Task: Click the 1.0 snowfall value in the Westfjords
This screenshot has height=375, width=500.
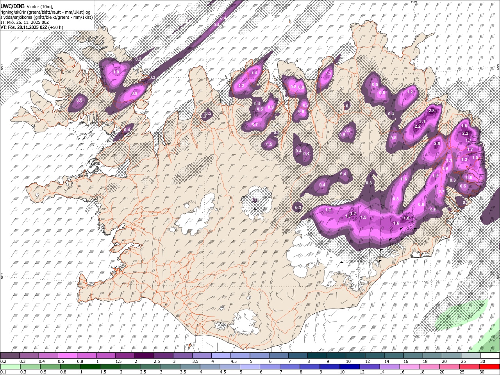Action: [116, 72]
